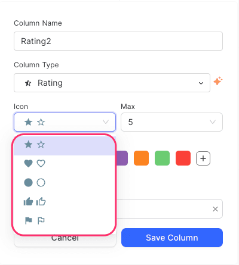The height and width of the screenshot is (265, 239).
Task: Select the star icon option in dropdown list
Action: (x=65, y=145)
